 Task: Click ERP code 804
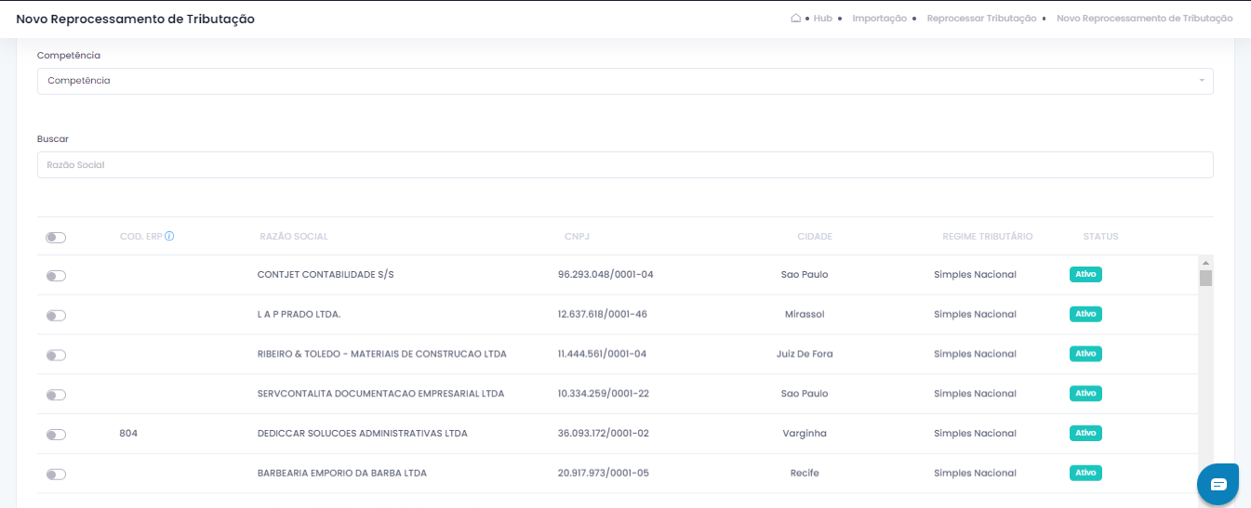click(128, 434)
